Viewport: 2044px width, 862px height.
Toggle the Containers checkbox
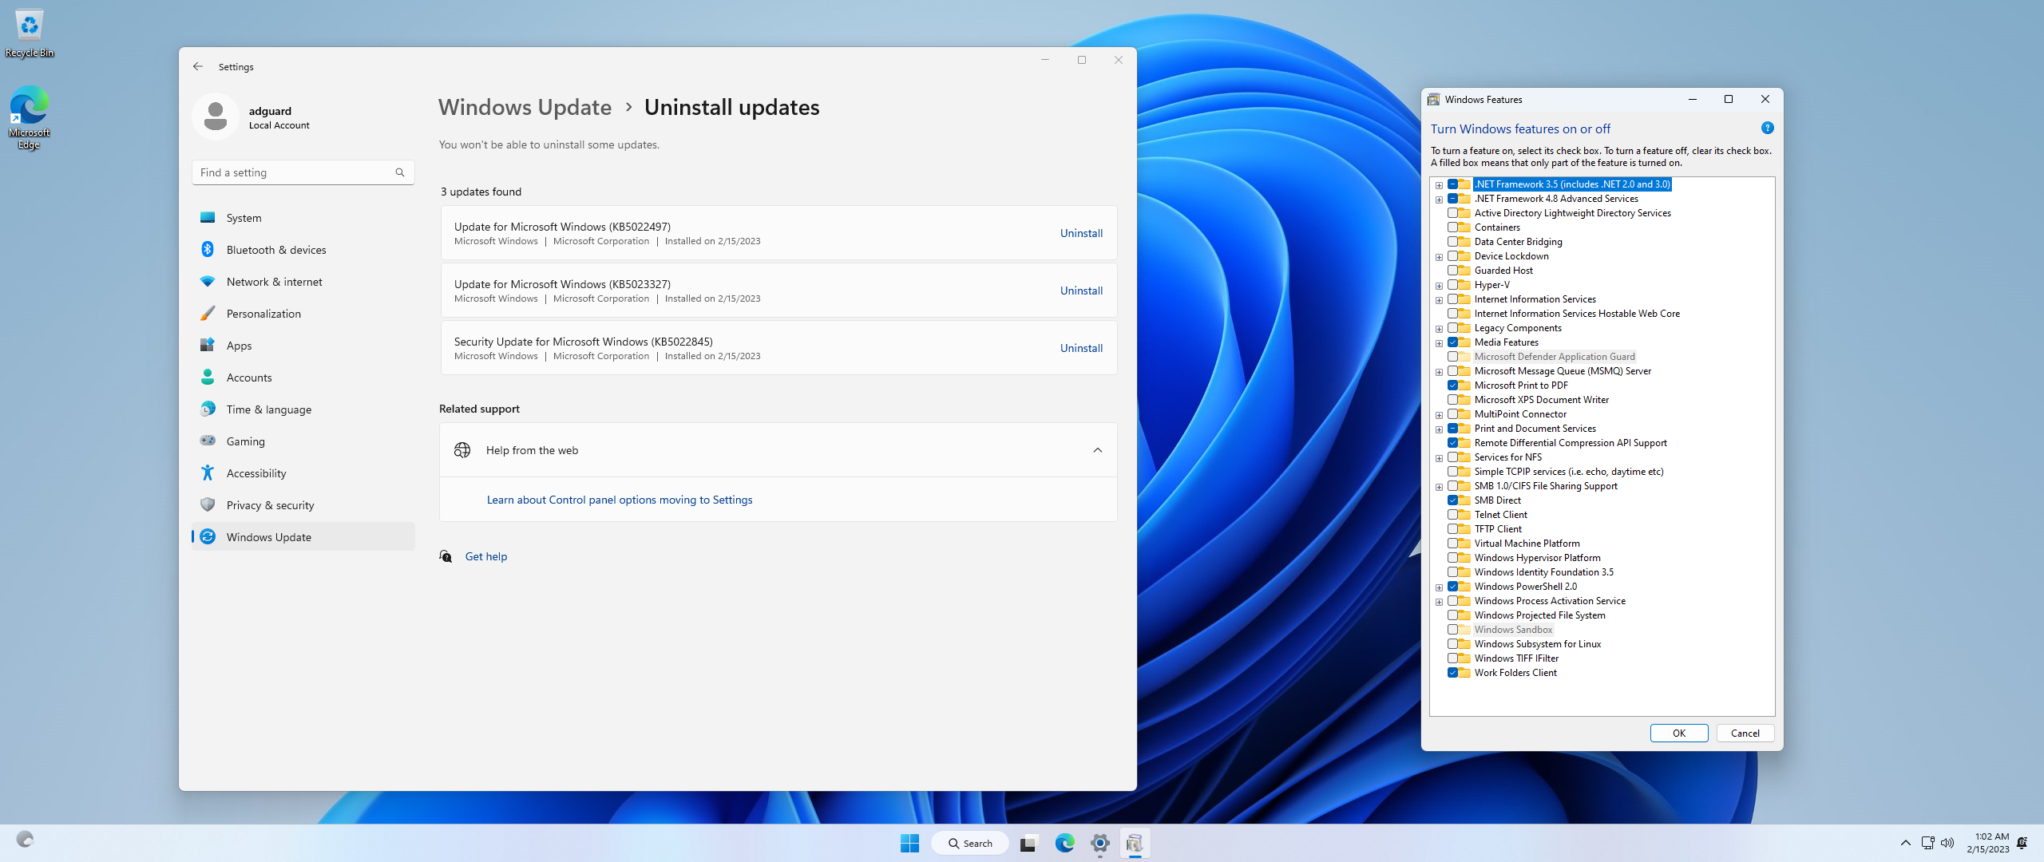(x=1452, y=227)
